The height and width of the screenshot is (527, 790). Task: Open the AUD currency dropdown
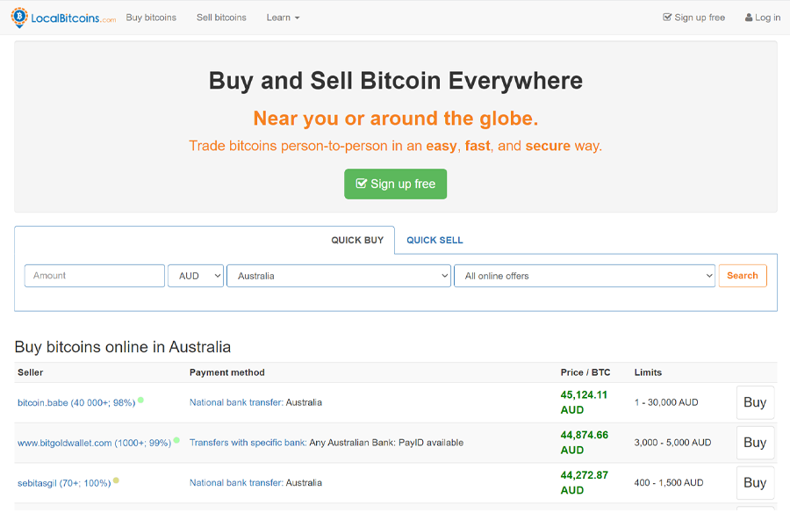196,276
